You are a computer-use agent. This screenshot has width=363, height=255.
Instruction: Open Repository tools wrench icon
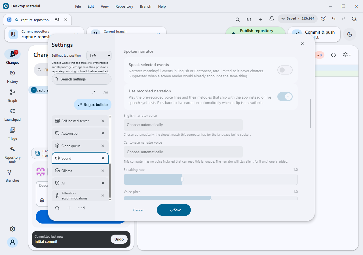[12, 149]
